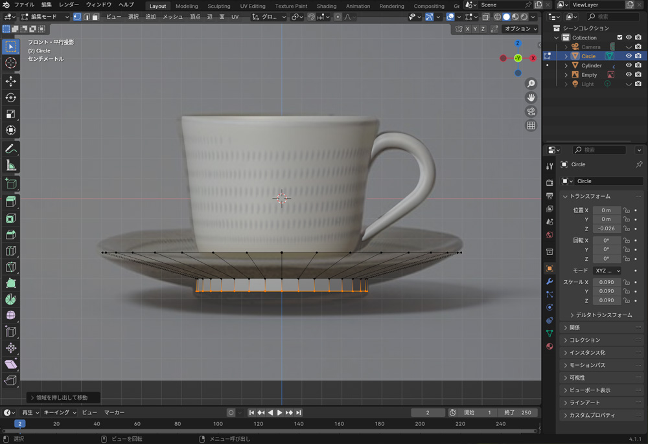Viewport: 648px width, 444px height.
Task: Select the Scale tool in the toolbar
Action: (x=10, y=114)
